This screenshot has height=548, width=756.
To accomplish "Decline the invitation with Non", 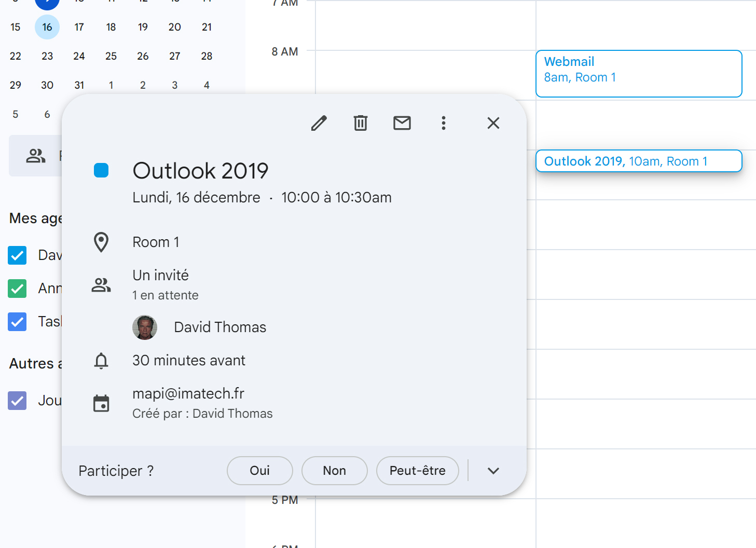I will pyautogui.click(x=335, y=471).
